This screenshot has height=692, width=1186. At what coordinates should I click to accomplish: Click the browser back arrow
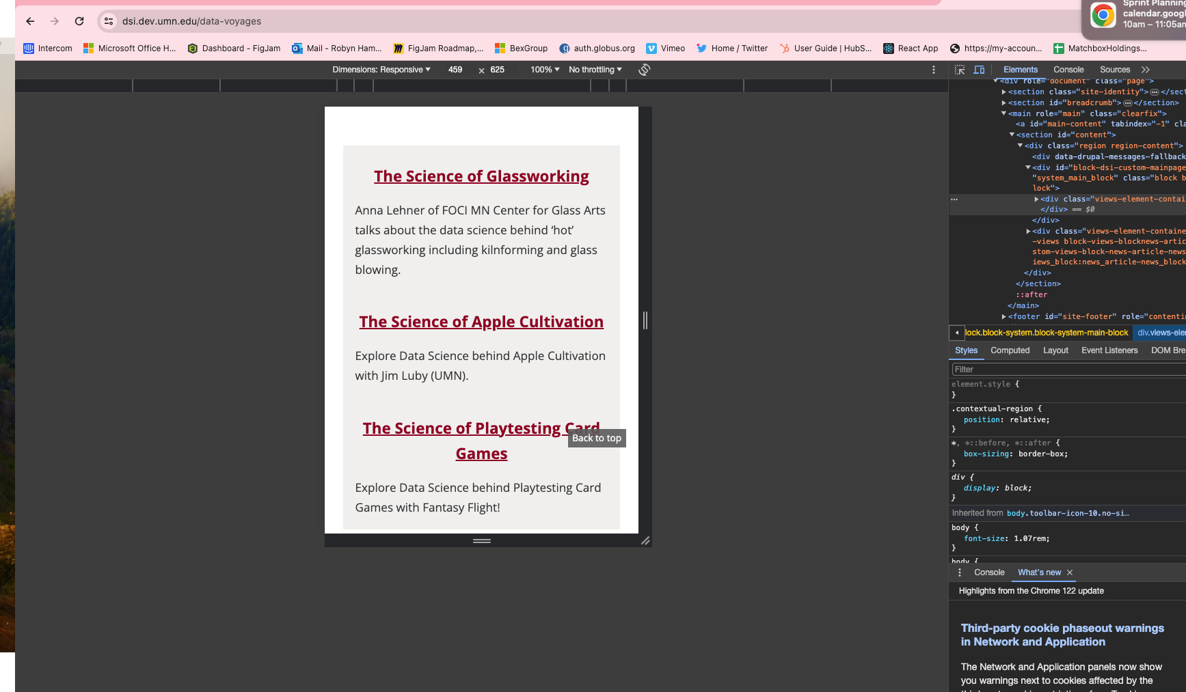coord(30,21)
